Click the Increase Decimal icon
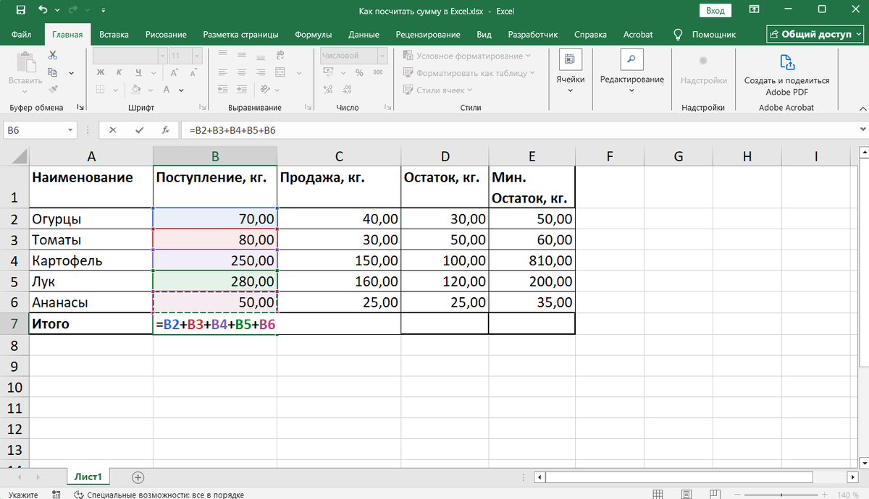Image resolution: width=869 pixels, height=499 pixels. tap(327, 90)
